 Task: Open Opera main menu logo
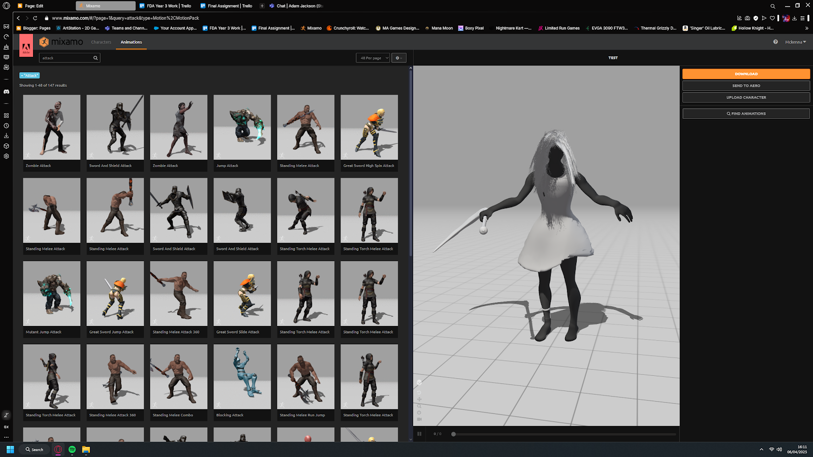coord(6,6)
